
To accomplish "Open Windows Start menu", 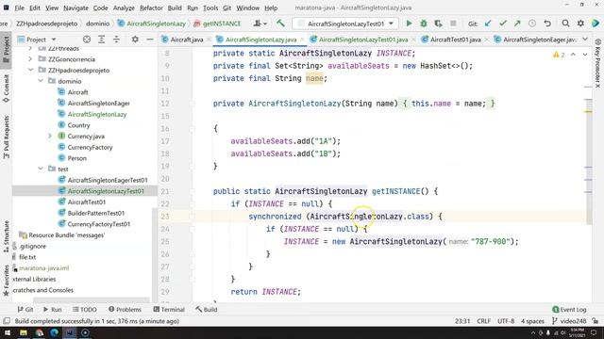I will [x=8, y=332].
